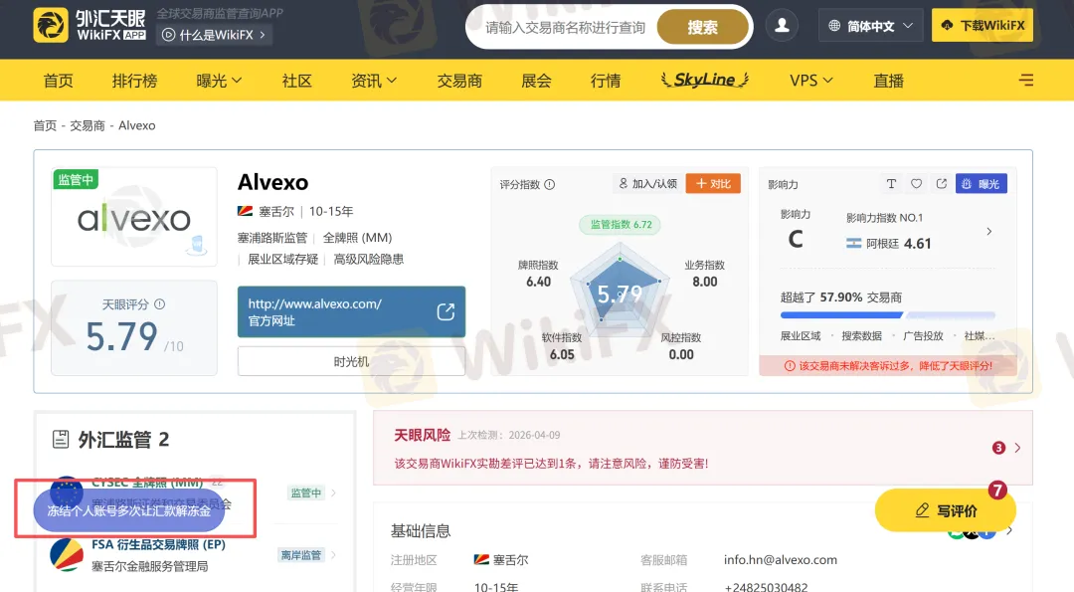Viewport: 1074px width, 592px height.
Task: Click the 时光机 button
Action: click(x=351, y=361)
